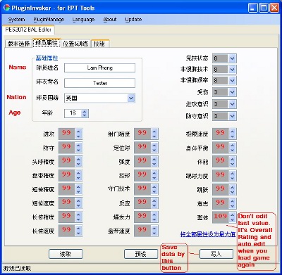Click the 基础属性 group label
The image size is (282, 275).
pyautogui.click(x=47, y=58)
